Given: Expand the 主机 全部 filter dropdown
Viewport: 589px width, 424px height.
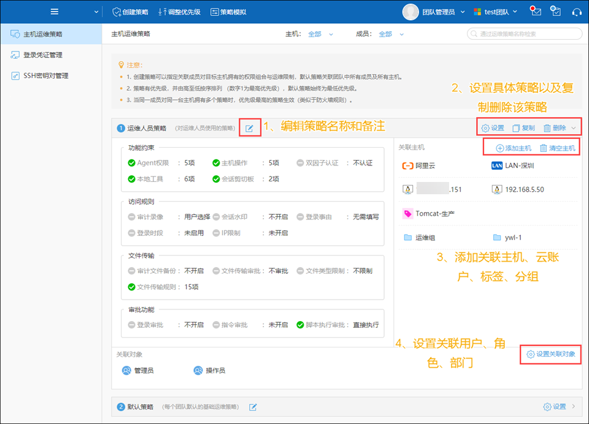Looking at the screenshot, I should coord(320,34).
